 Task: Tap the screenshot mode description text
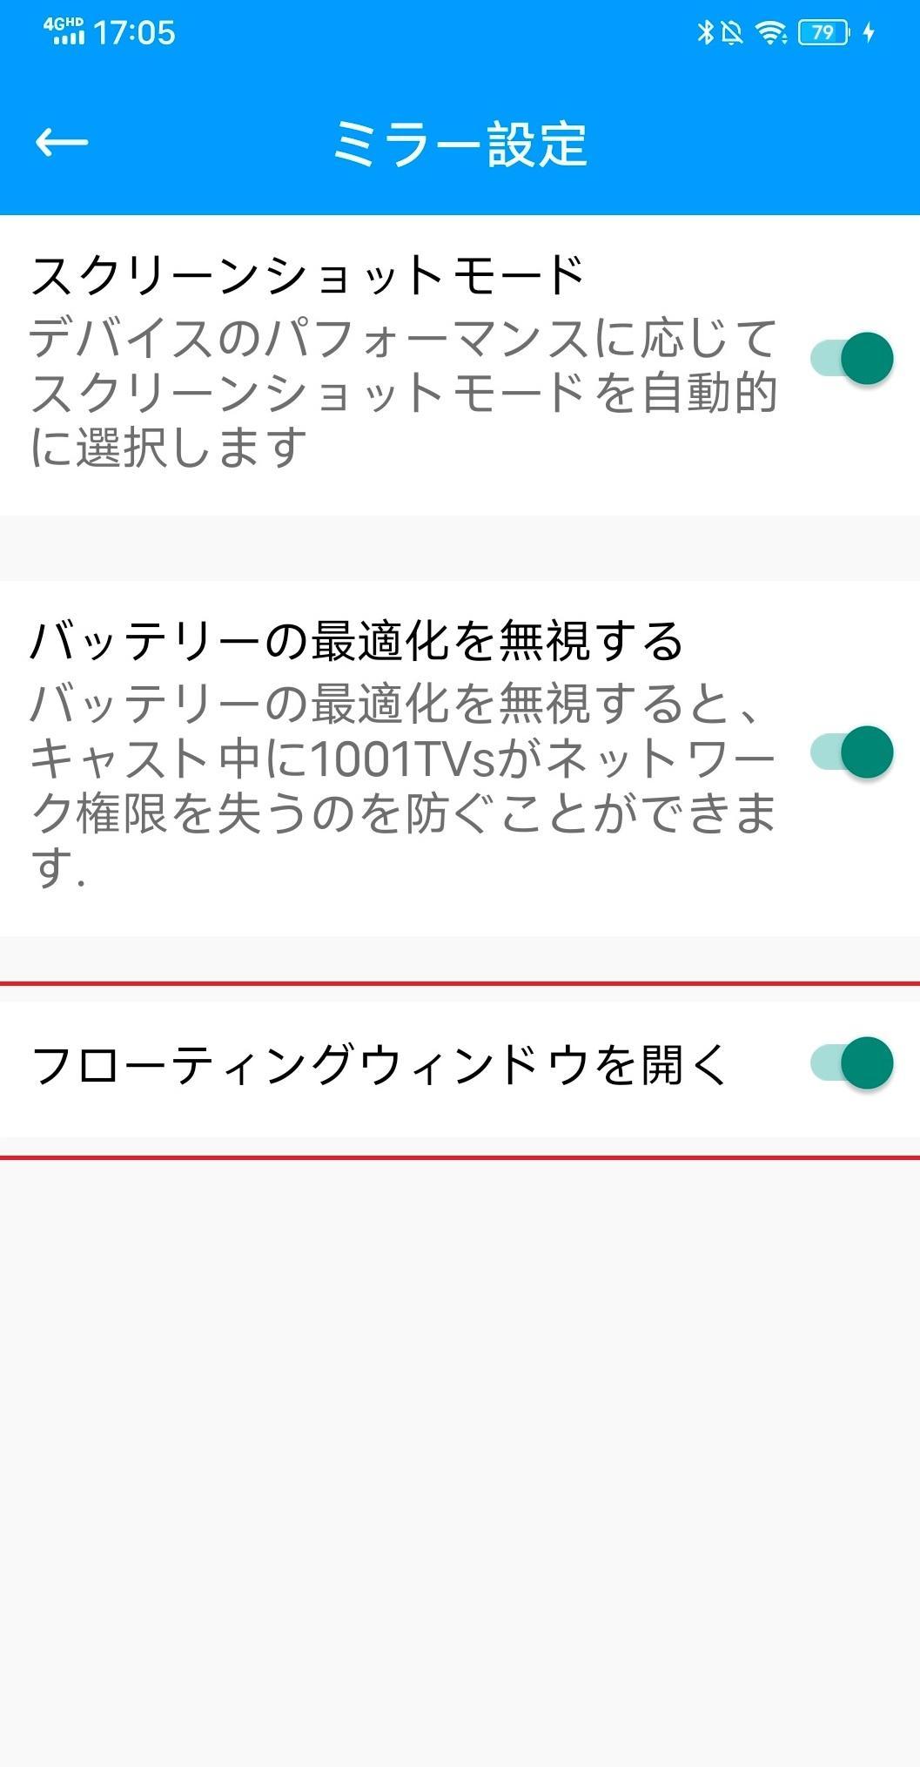click(x=403, y=393)
